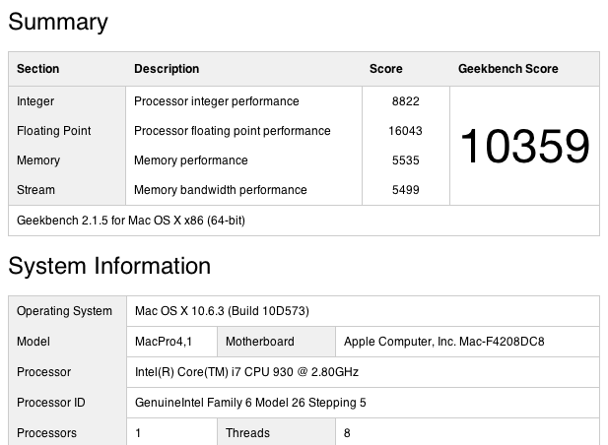Click the Memory section label

38,160
